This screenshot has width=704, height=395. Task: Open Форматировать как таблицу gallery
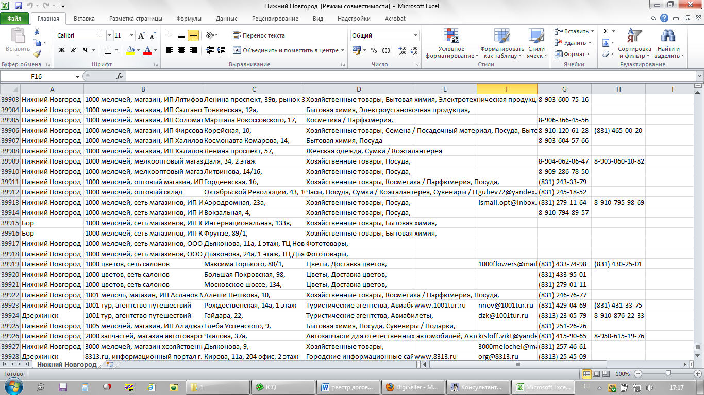click(x=502, y=43)
